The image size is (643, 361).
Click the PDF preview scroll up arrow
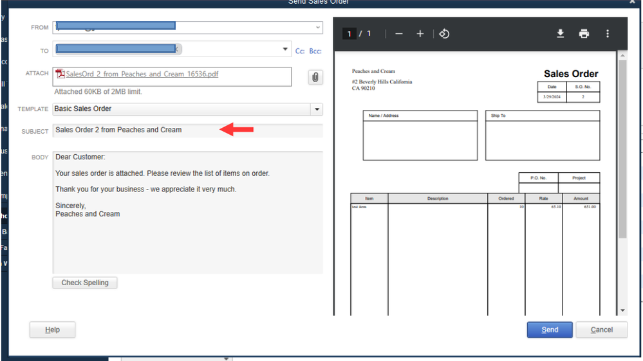click(x=622, y=55)
